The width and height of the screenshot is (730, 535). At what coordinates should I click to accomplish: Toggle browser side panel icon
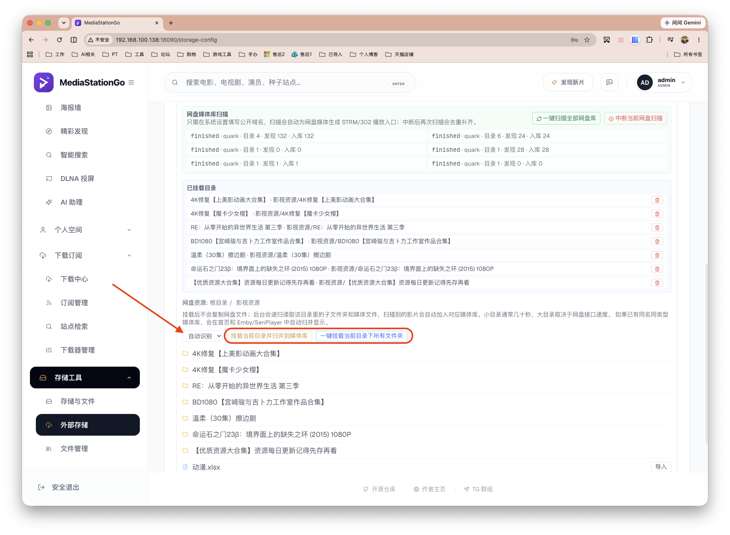pos(74,40)
